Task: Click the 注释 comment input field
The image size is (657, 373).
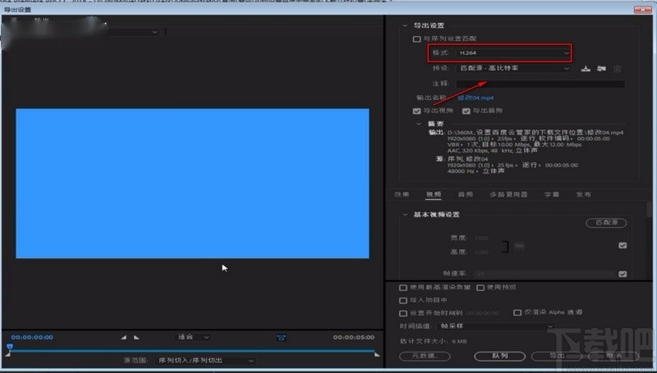Action: [x=540, y=84]
